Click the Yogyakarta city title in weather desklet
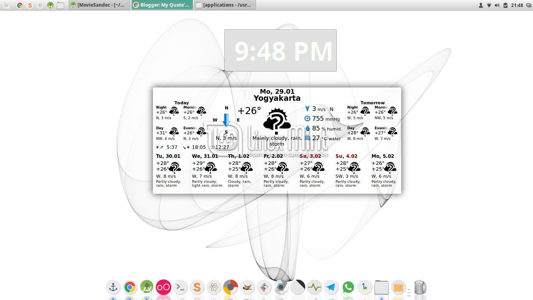Image resolution: width=533 pixels, height=300 pixels. point(277,98)
